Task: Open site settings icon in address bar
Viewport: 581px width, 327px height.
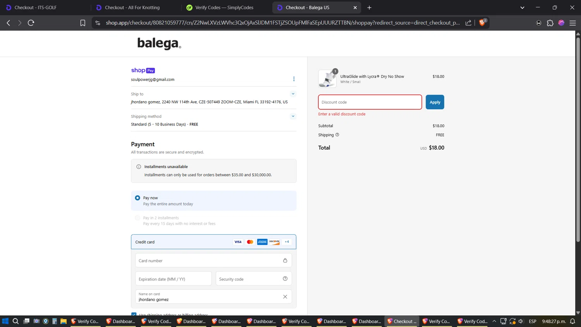Action: (x=98, y=23)
